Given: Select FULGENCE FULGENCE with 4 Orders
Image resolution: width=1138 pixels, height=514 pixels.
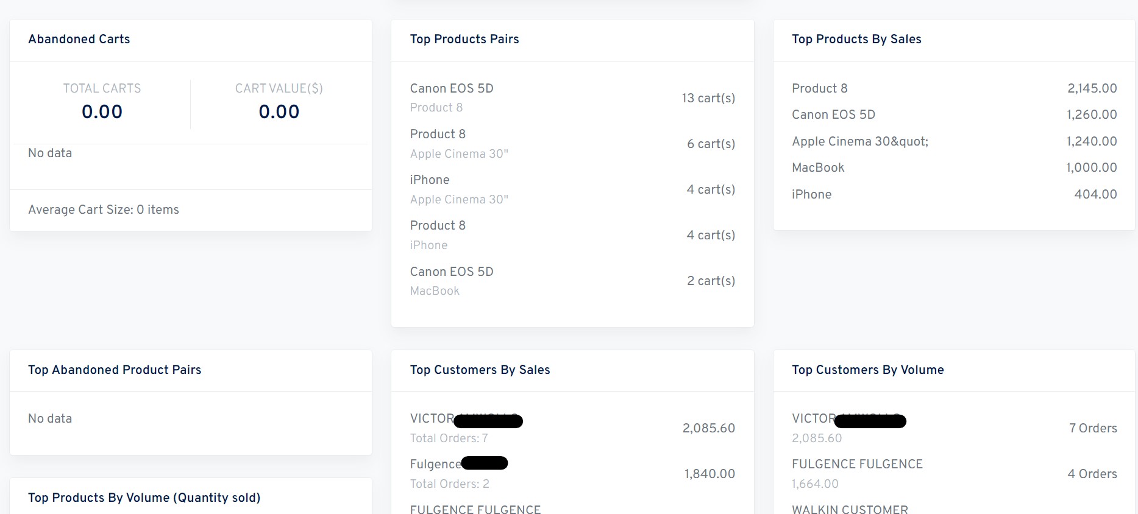Looking at the screenshot, I should (857, 465).
